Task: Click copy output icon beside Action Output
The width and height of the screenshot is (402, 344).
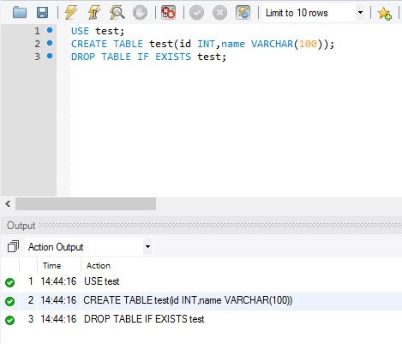Action: (13, 246)
